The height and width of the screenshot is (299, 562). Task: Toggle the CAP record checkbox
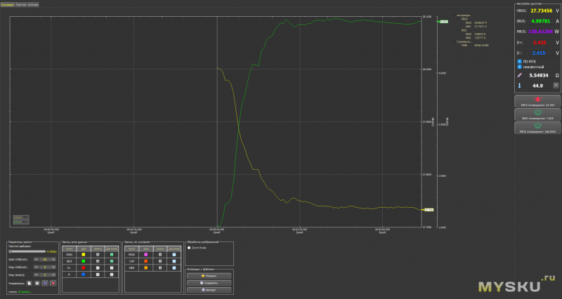(x=160, y=261)
